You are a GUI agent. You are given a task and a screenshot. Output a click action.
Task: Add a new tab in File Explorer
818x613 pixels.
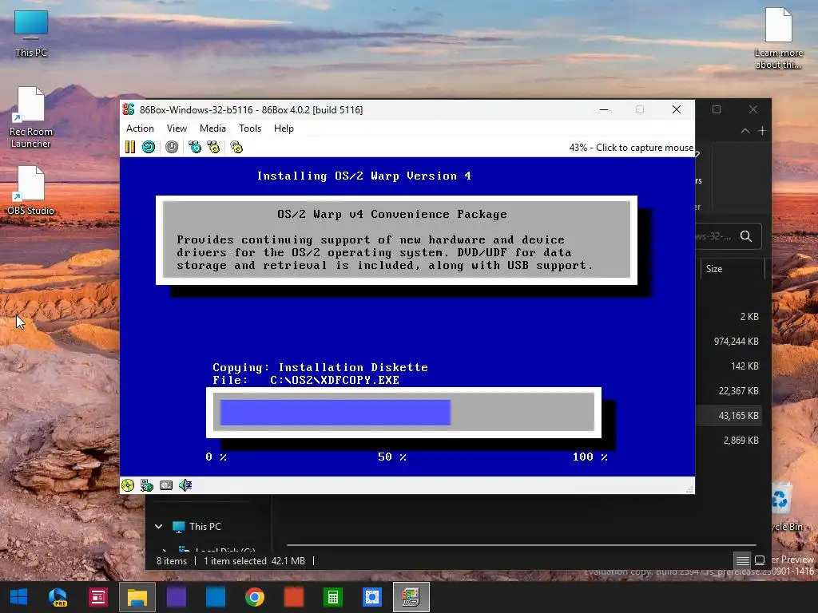(762, 131)
